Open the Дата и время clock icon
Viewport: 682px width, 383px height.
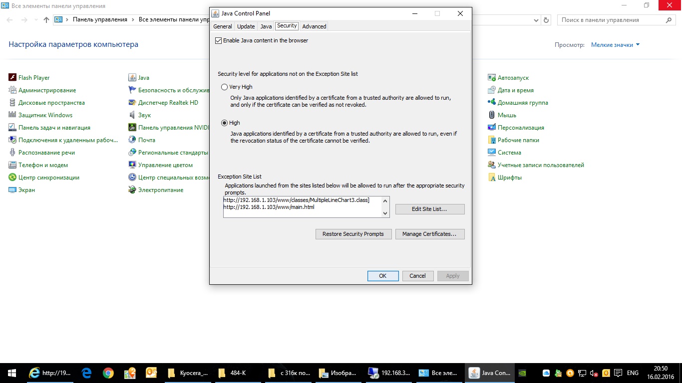pyautogui.click(x=492, y=90)
